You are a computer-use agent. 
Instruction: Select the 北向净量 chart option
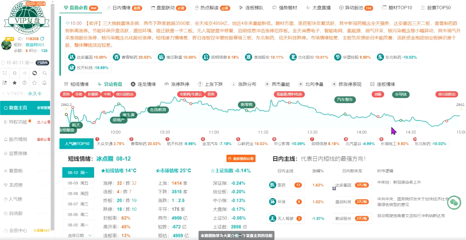[311, 84]
